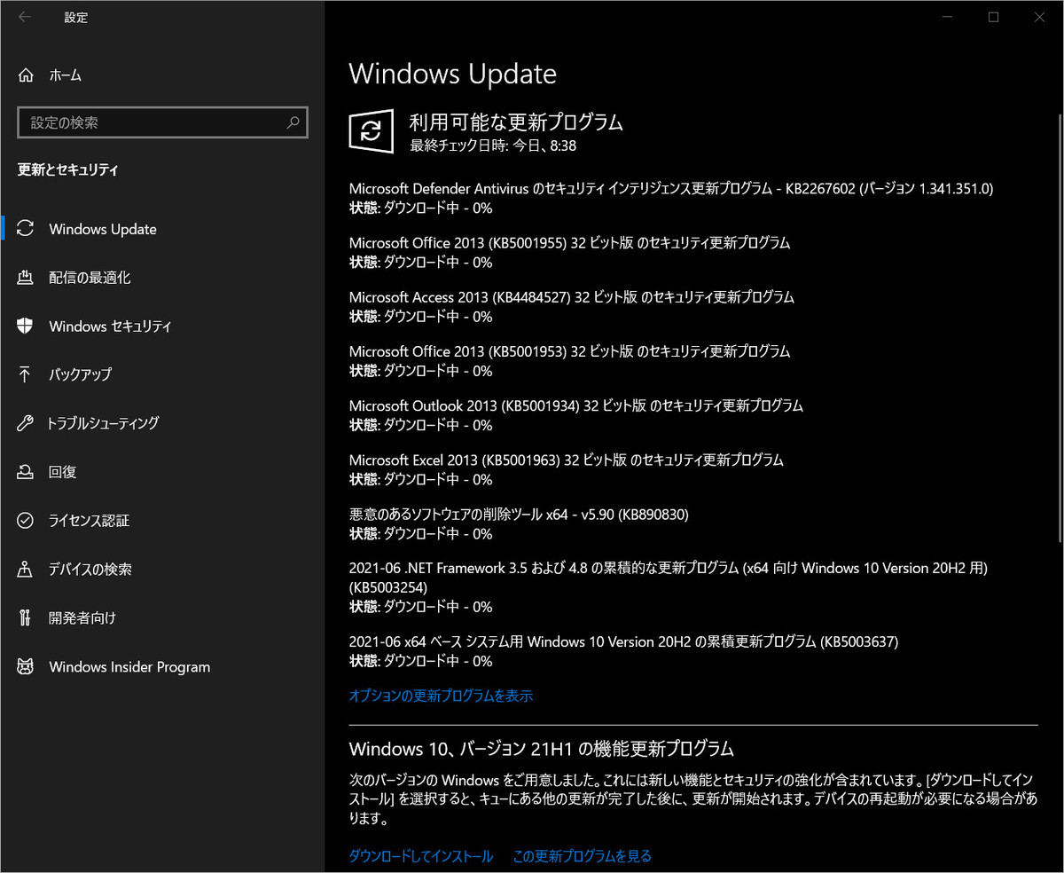Click the デバイスの検索 locate icon
Image resolution: width=1064 pixels, height=873 pixels.
[x=26, y=570]
